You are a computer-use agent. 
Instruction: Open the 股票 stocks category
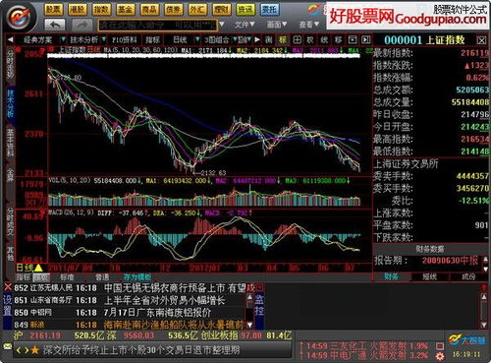click(x=53, y=10)
